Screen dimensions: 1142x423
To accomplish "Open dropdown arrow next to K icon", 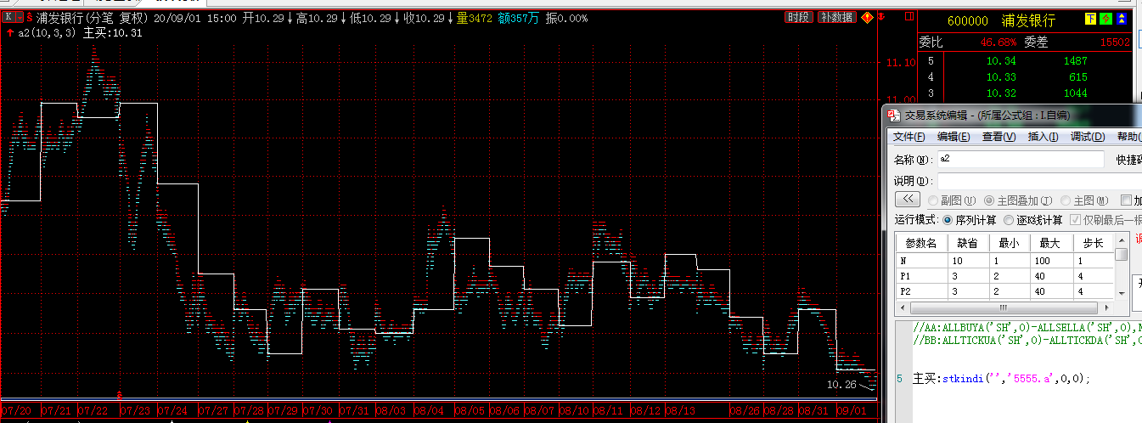I will 18,18.
